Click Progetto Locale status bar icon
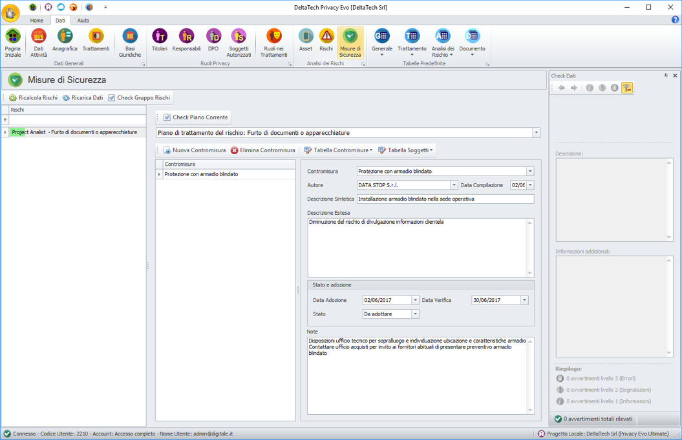 [541, 434]
